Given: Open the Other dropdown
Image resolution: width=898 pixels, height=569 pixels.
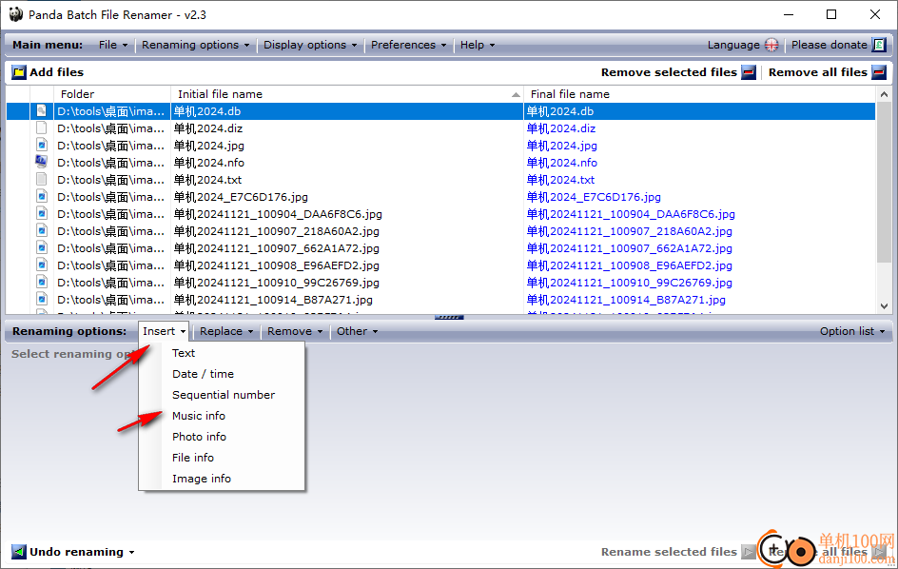Looking at the screenshot, I should pos(358,331).
